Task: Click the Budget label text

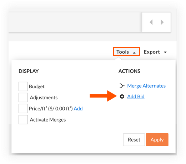Action: point(37,86)
